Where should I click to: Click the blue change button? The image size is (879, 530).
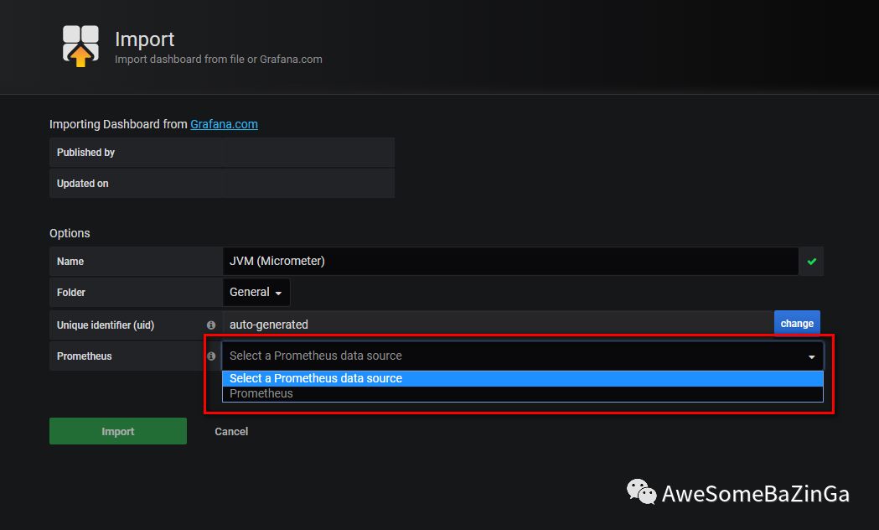click(x=797, y=324)
